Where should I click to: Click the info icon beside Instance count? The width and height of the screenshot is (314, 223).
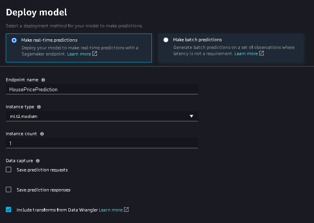[x=42, y=134]
